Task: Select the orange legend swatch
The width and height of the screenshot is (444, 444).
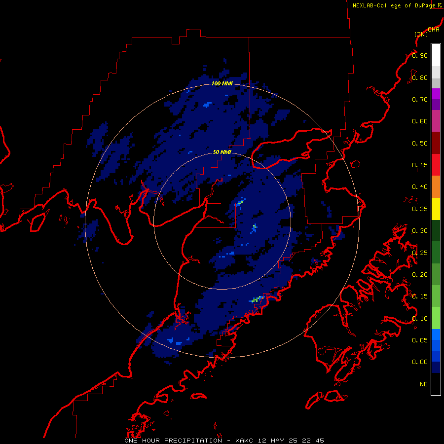Action: [x=436, y=186]
